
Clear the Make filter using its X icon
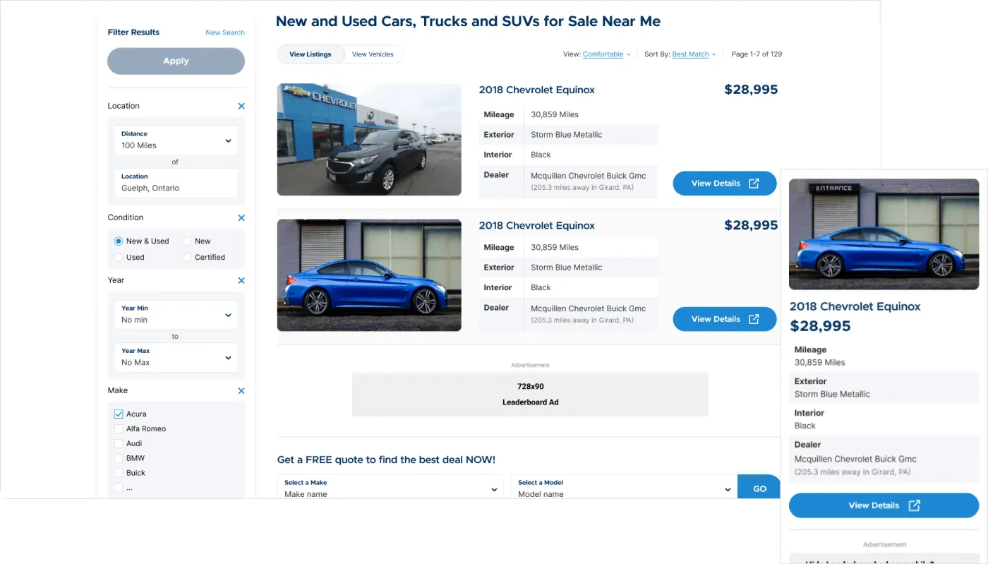(241, 390)
